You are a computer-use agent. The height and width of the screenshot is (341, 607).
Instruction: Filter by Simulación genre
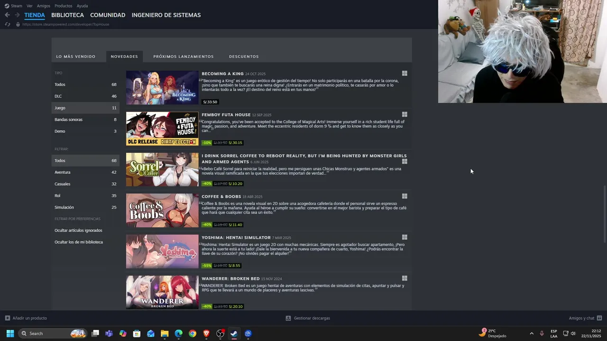point(85,207)
